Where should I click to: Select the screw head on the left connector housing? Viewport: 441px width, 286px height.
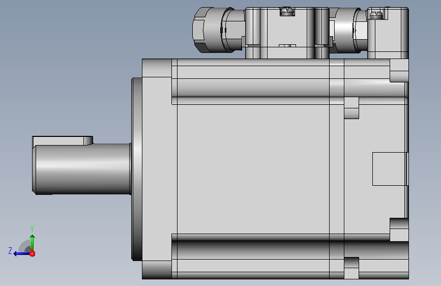tap(287, 11)
